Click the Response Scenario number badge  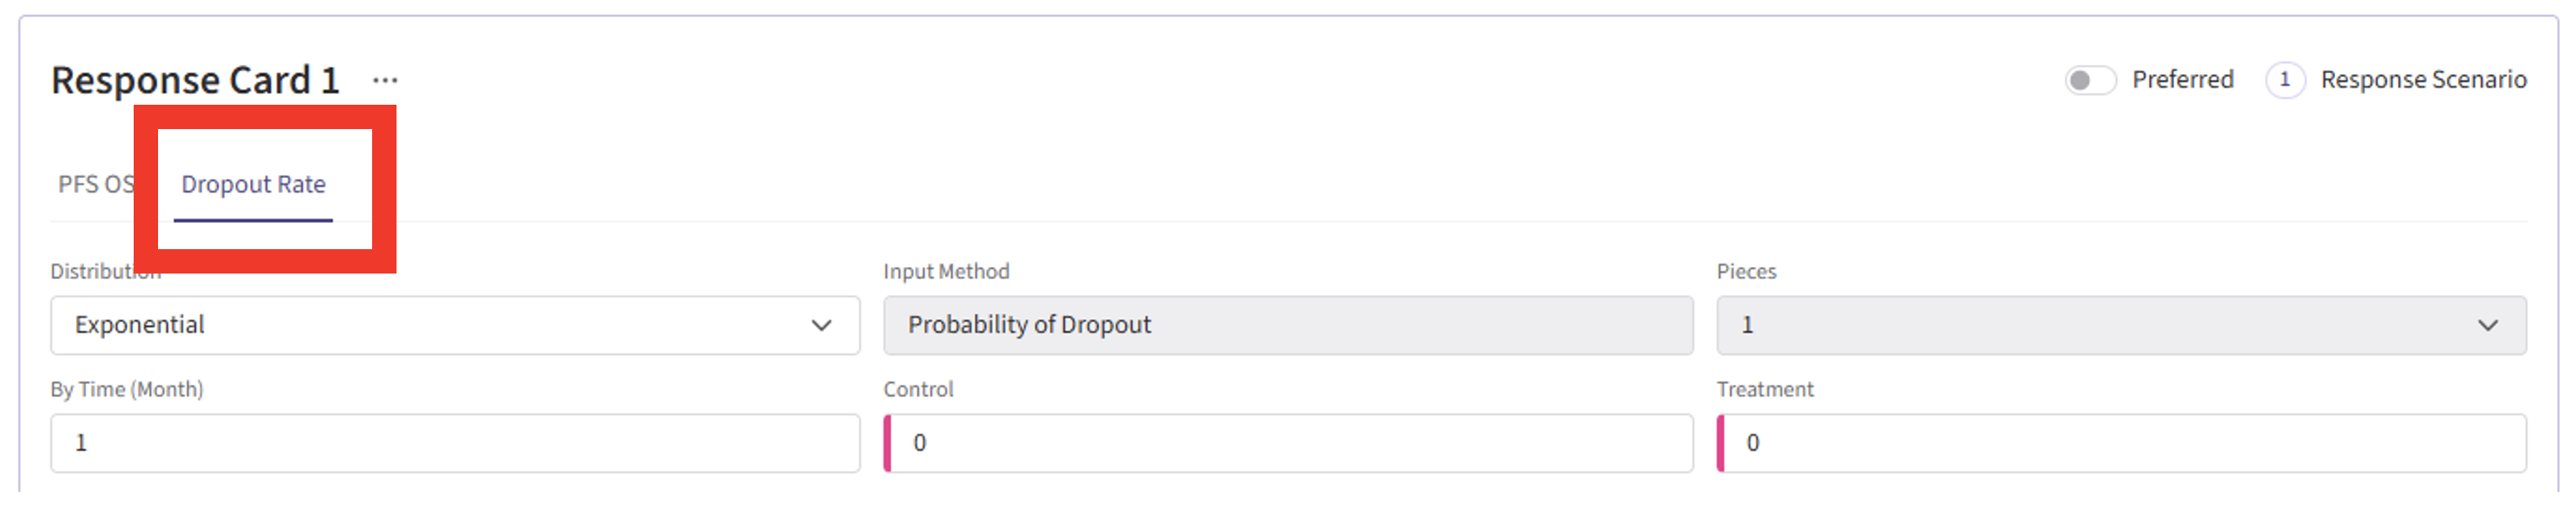(2284, 80)
